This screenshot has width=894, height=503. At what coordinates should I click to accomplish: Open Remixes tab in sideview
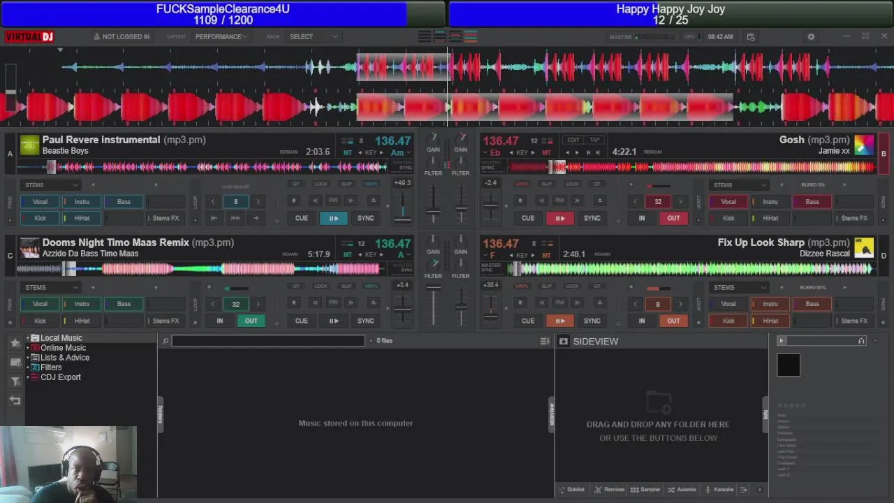(610, 490)
